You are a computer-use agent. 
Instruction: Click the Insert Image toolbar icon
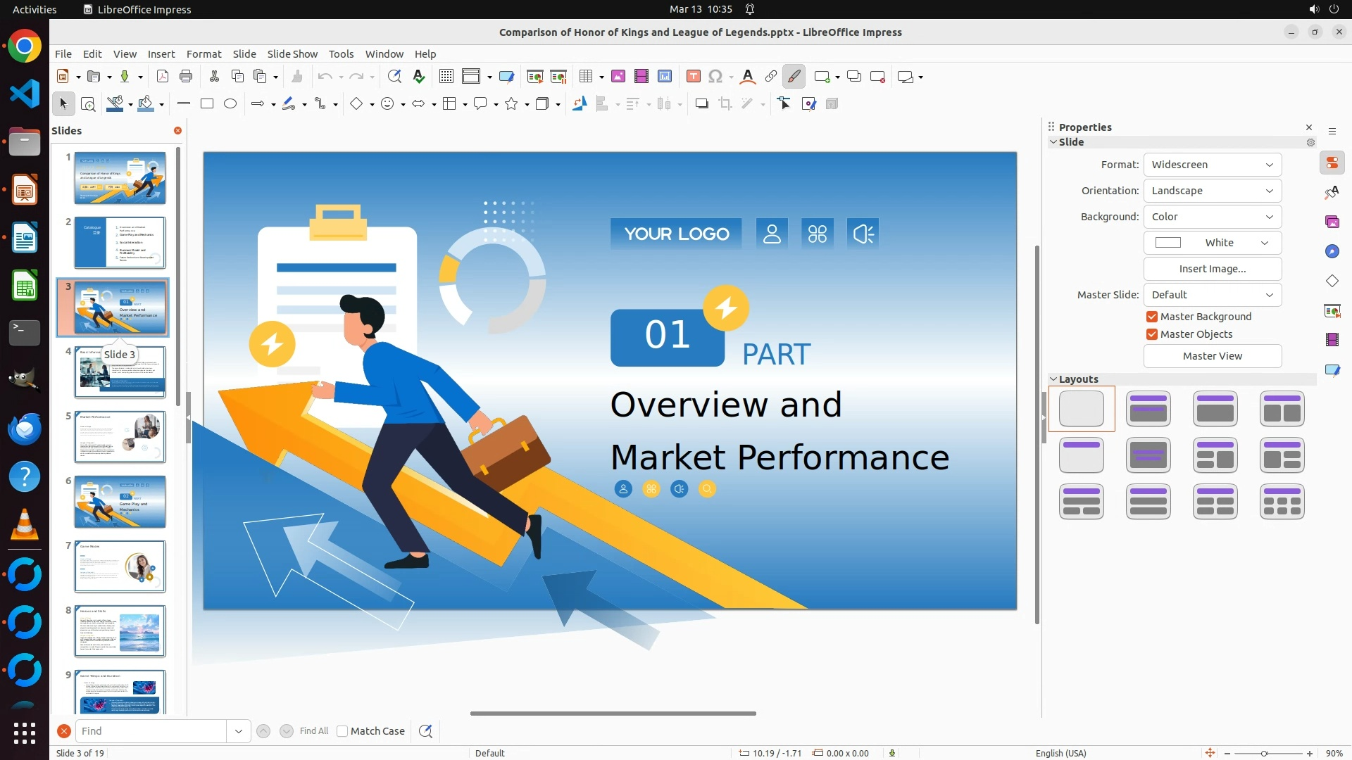(x=618, y=77)
